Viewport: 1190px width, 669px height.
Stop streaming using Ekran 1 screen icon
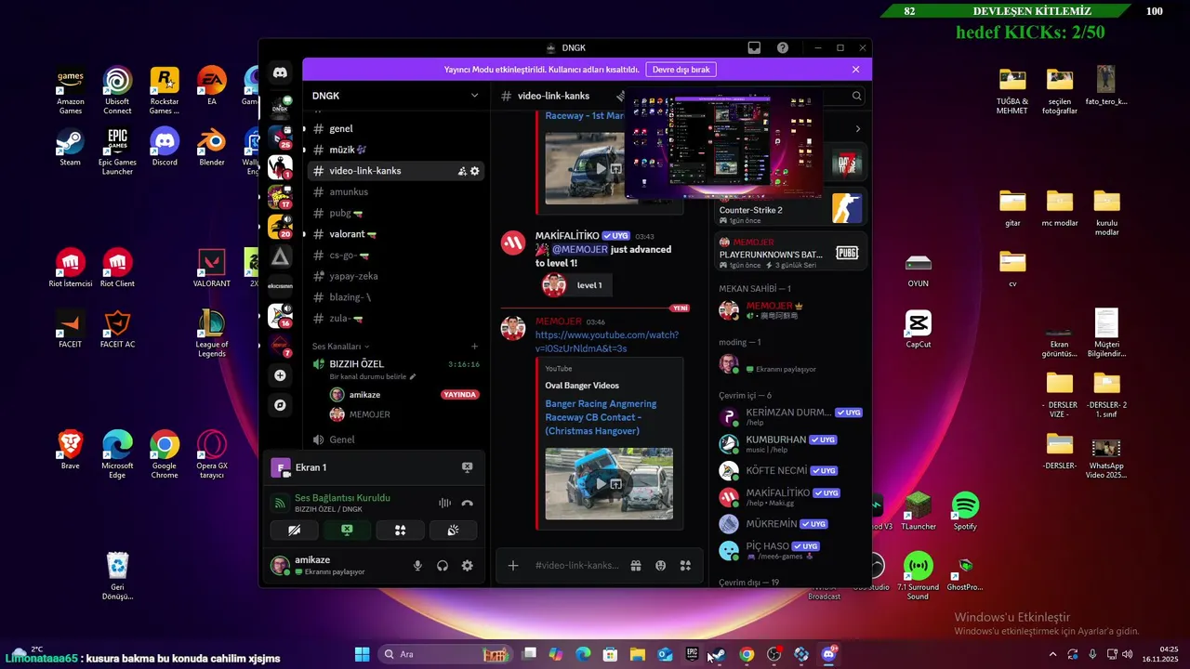tap(468, 467)
